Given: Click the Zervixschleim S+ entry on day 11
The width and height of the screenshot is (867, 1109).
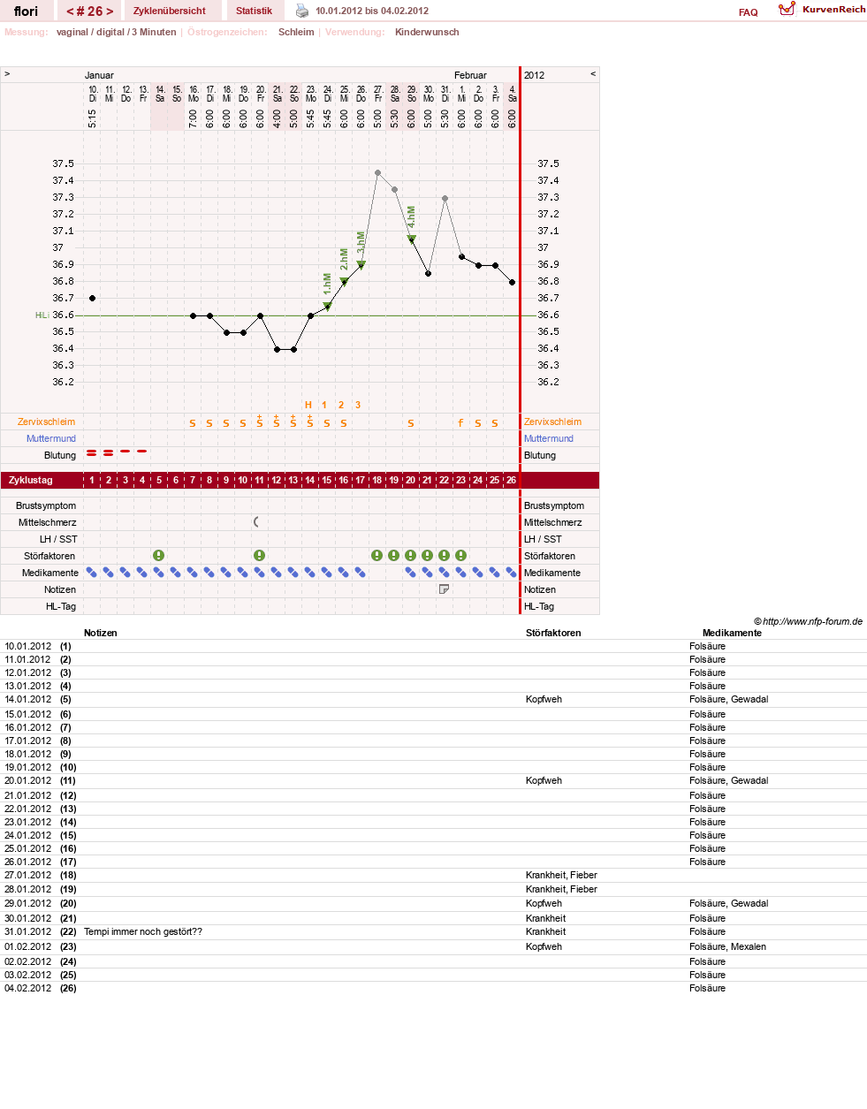Looking at the screenshot, I should click(x=260, y=422).
